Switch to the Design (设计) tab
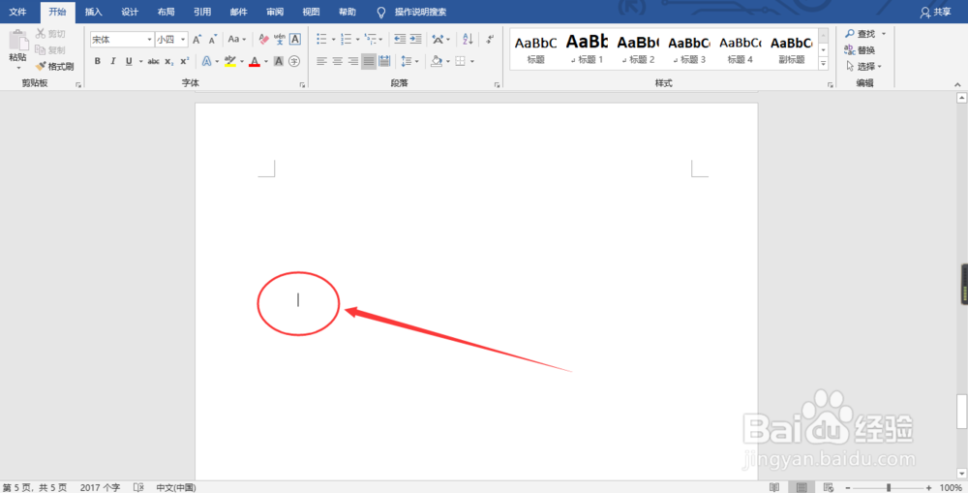Image resolution: width=968 pixels, height=493 pixels. click(130, 12)
